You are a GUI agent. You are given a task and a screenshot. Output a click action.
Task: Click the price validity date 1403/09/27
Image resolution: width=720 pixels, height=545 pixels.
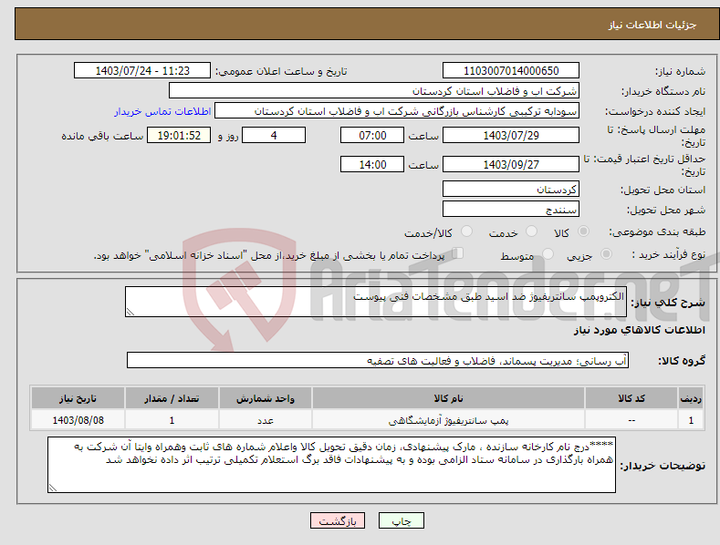click(x=511, y=164)
